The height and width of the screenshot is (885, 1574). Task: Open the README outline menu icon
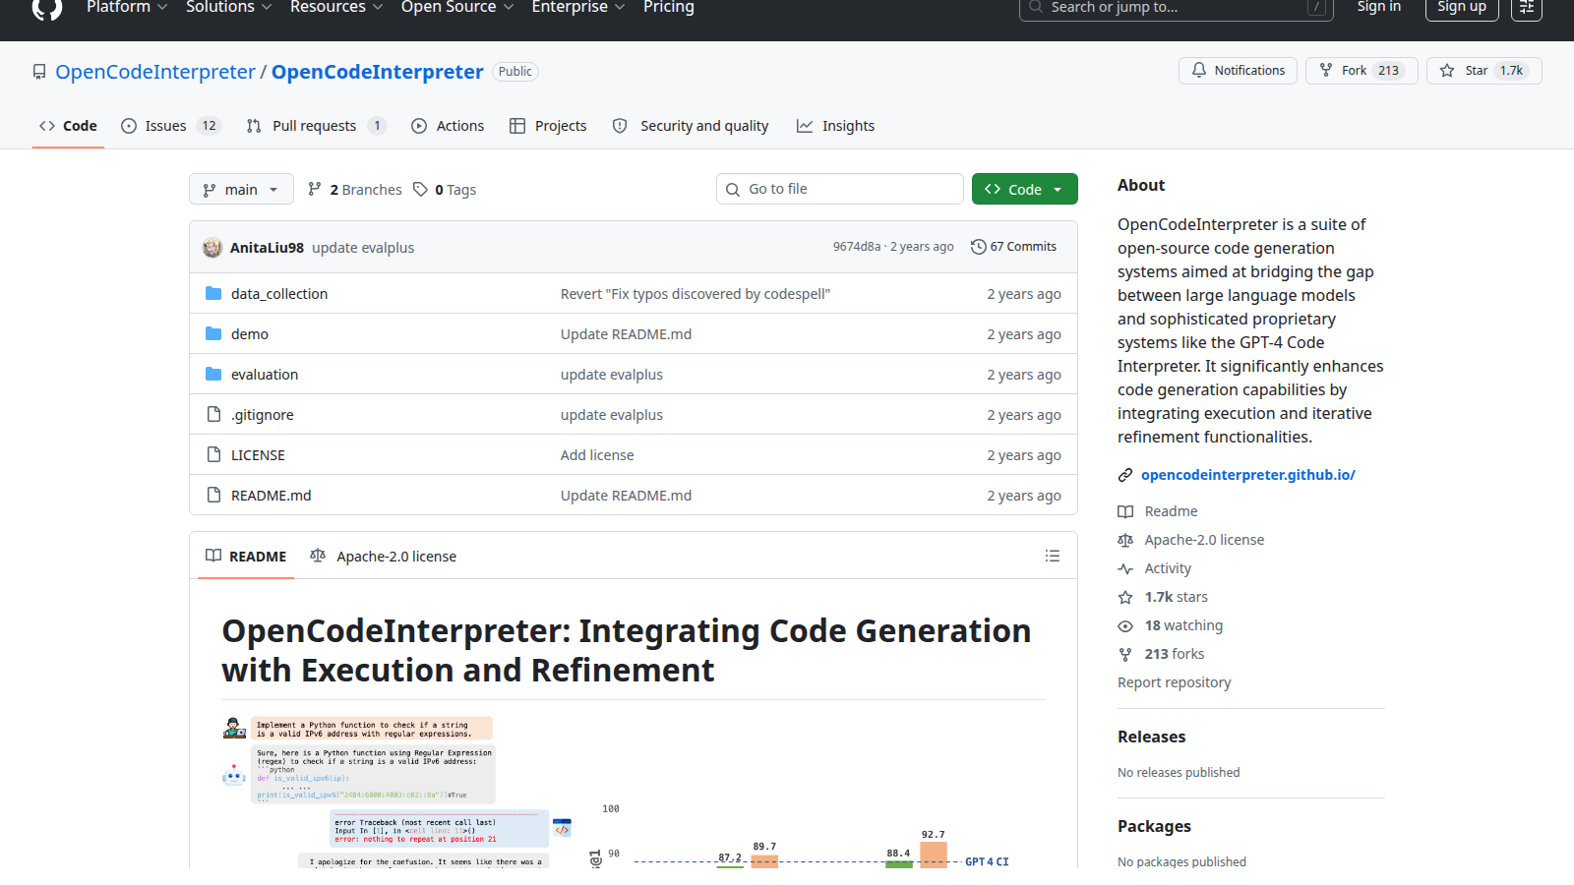1053,556
